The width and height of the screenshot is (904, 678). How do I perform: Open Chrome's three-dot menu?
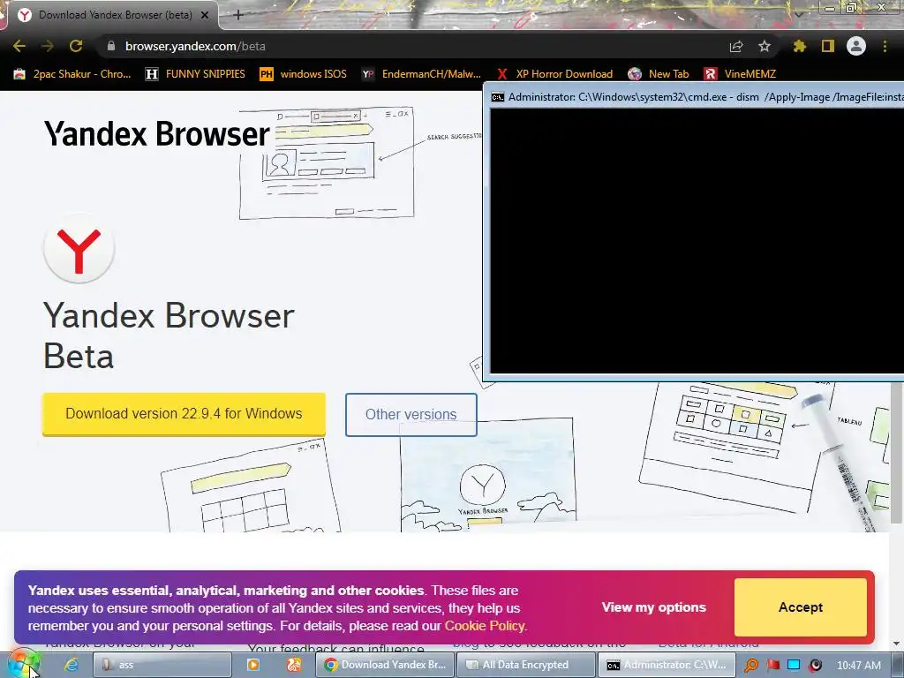885,46
